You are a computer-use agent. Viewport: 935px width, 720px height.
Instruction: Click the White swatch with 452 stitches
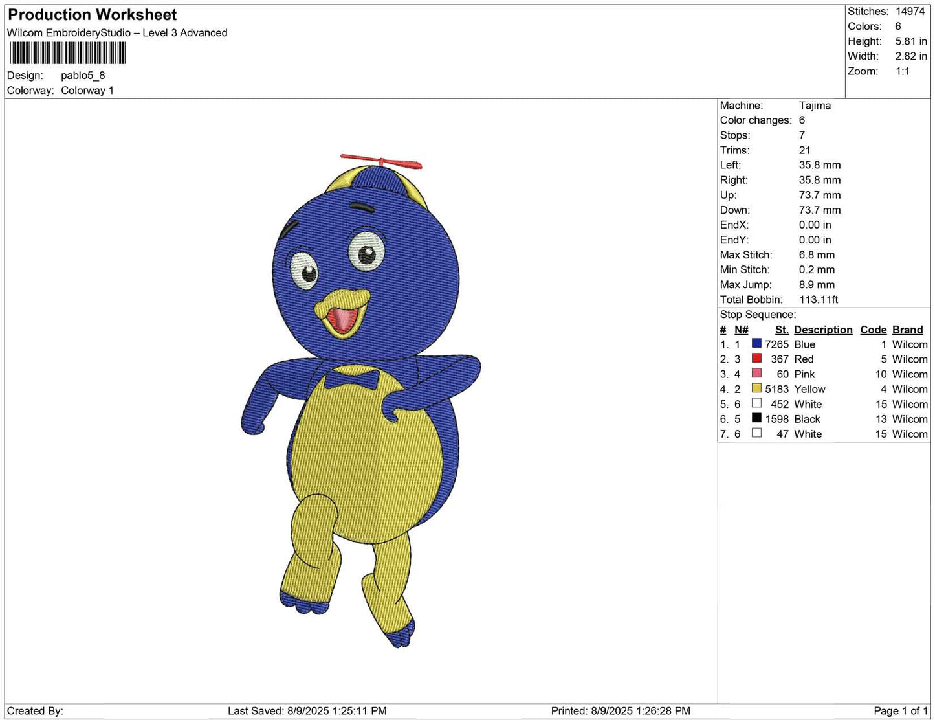coord(756,403)
